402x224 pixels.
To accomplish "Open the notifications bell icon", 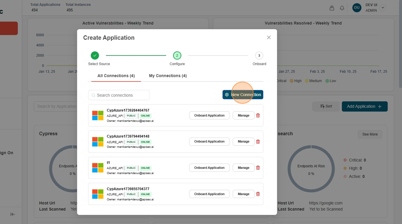I will pos(342,8).
